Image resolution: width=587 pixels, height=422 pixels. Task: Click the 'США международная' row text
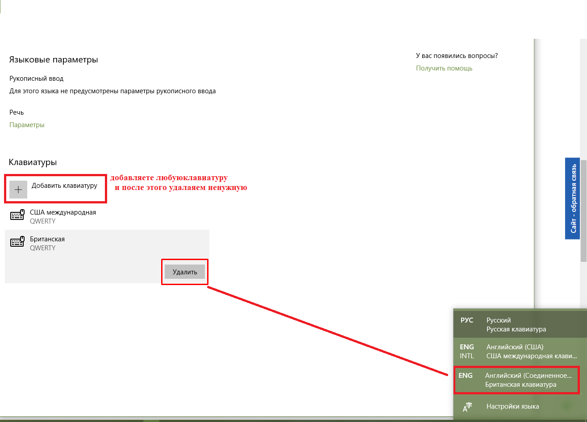[x=63, y=212]
